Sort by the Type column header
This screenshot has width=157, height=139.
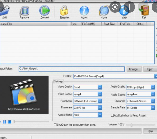point(76,24)
